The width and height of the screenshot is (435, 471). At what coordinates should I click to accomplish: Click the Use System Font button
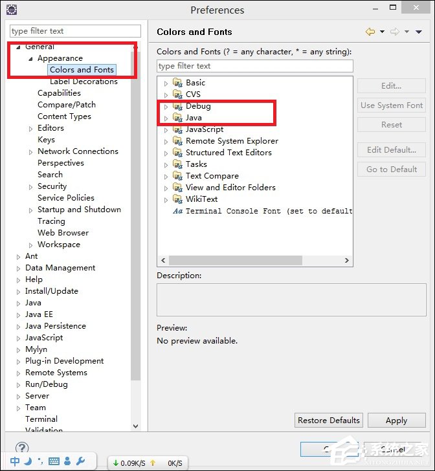(x=392, y=105)
